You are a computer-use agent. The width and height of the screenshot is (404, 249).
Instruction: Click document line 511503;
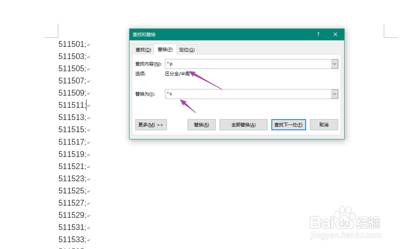tap(72, 56)
